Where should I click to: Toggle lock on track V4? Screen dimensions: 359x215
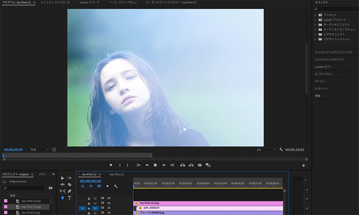click(x=89, y=203)
